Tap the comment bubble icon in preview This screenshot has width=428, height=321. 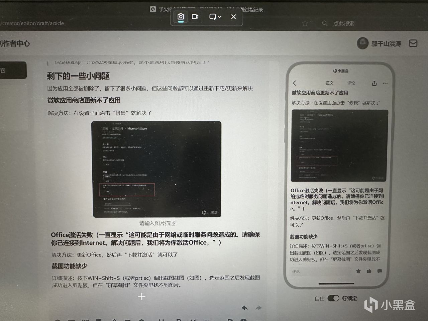379,271
